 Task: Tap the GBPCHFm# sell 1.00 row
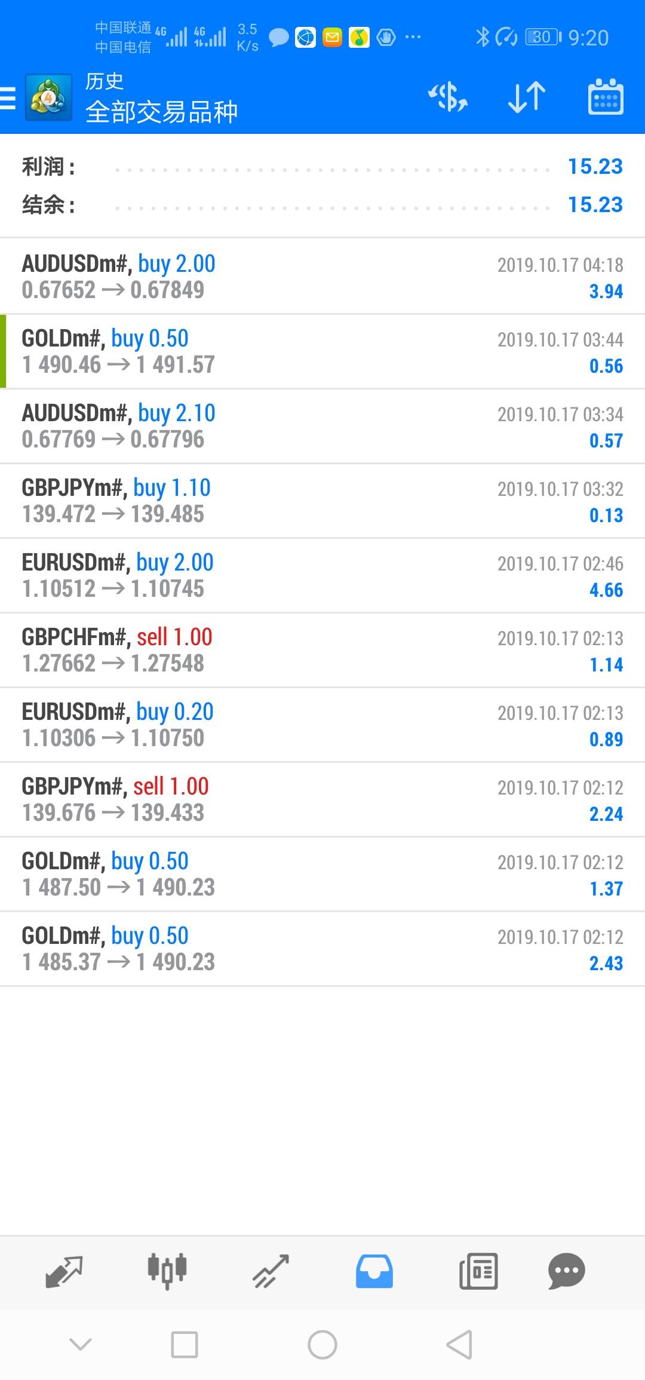click(322, 650)
